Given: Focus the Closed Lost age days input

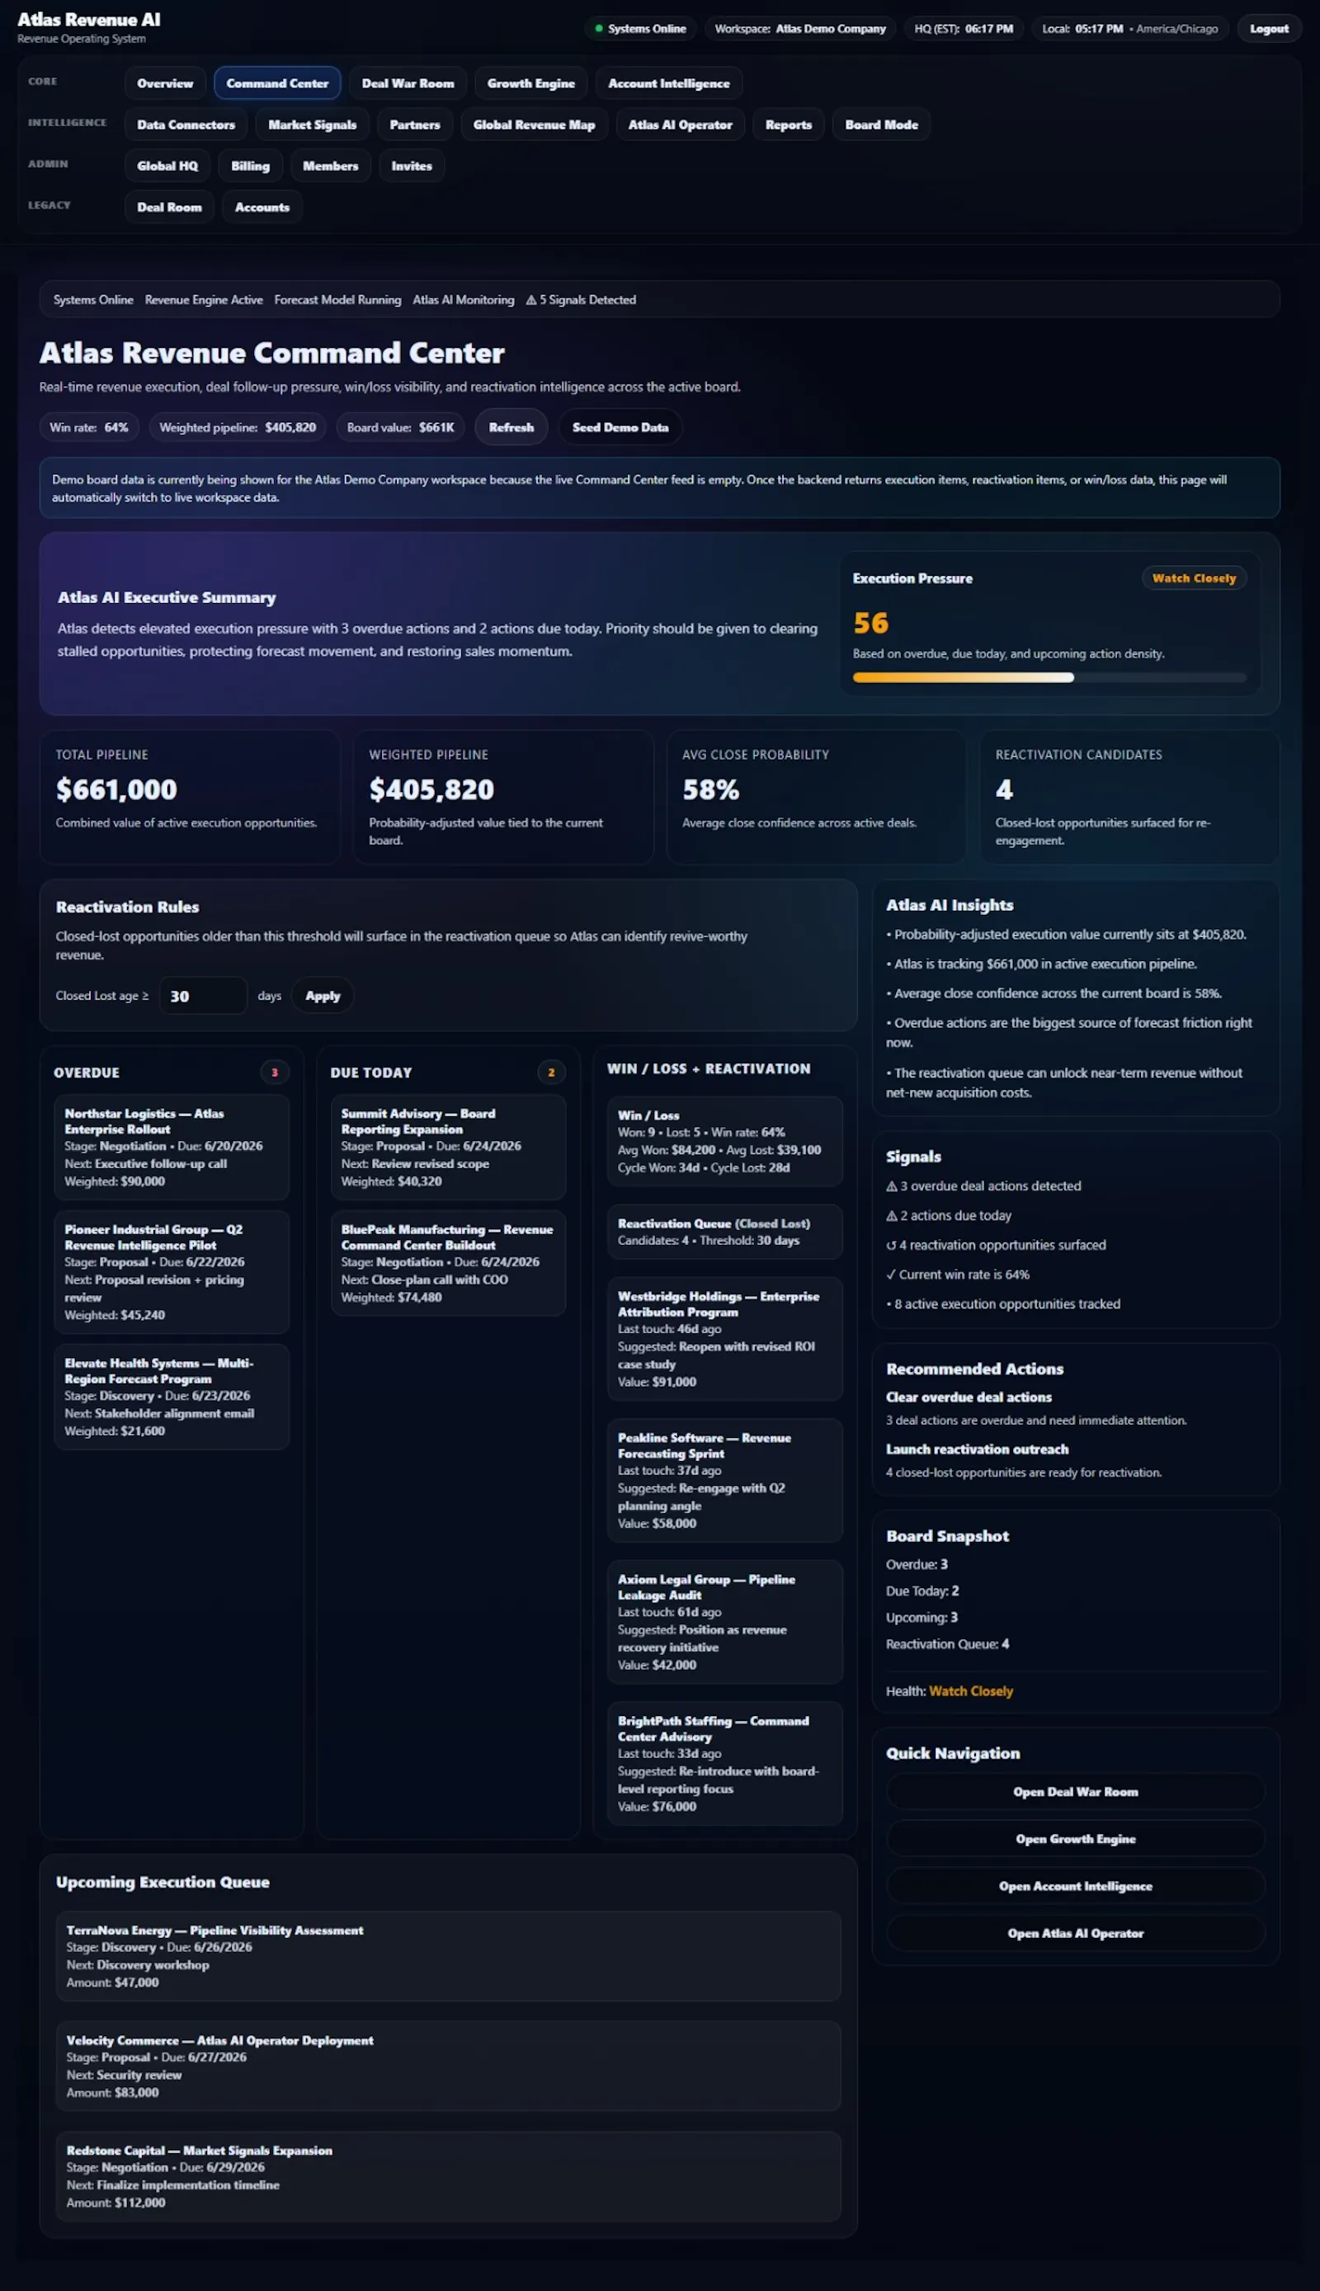Looking at the screenshot, I should (x=203, y=996).
